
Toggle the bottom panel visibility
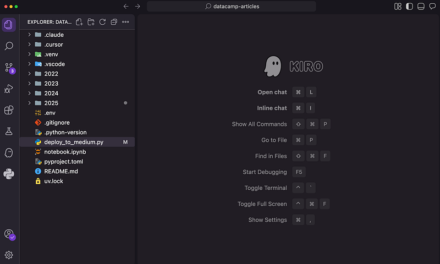421,7
